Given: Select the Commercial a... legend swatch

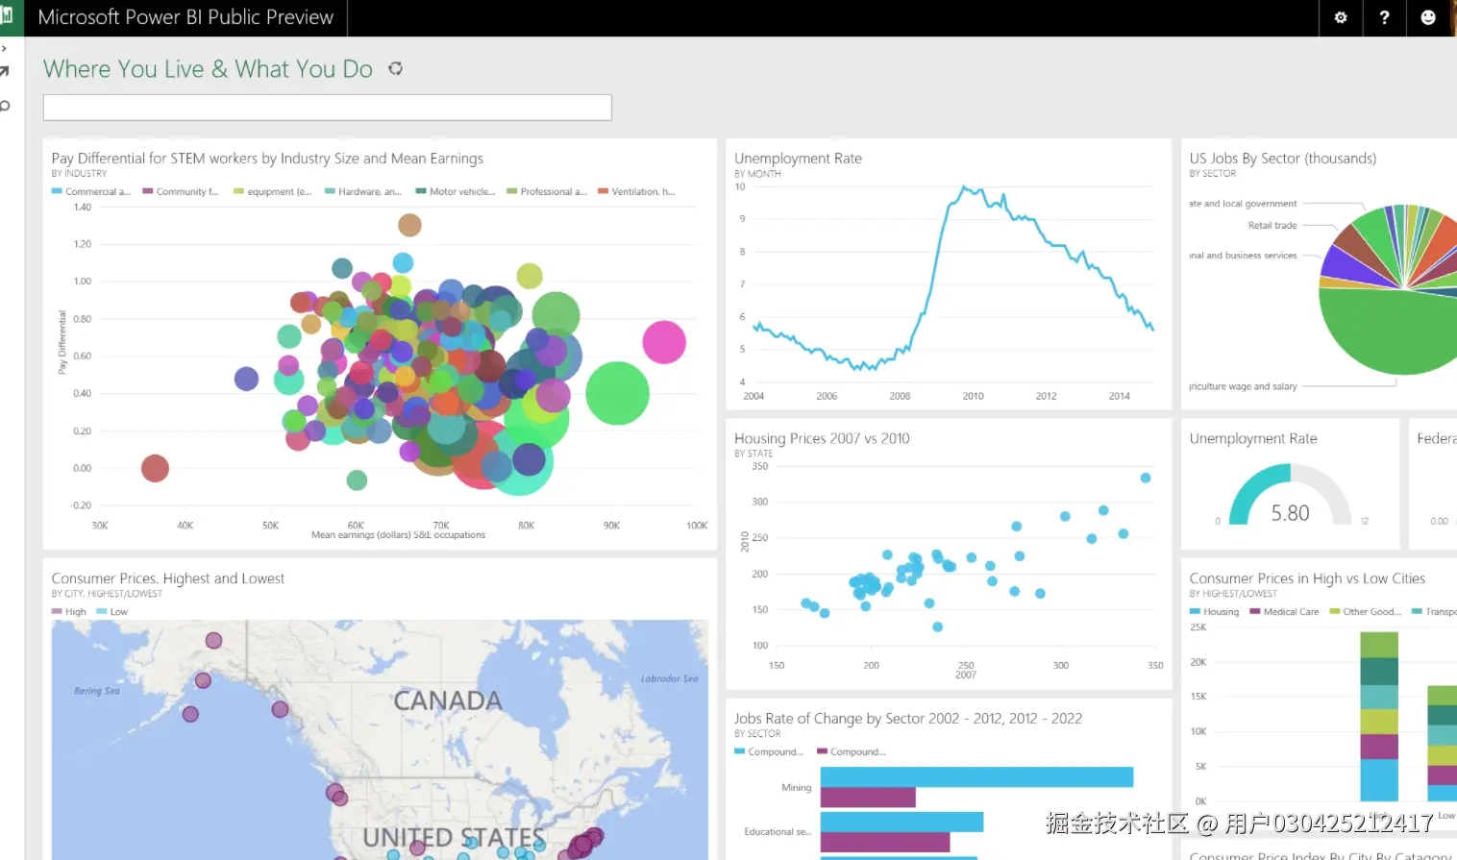Looking at the screenshot, I should click(57, 191).
